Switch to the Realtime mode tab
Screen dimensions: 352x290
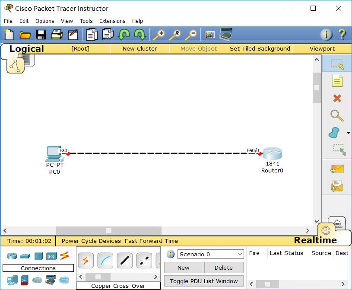(x=315, y=240)
